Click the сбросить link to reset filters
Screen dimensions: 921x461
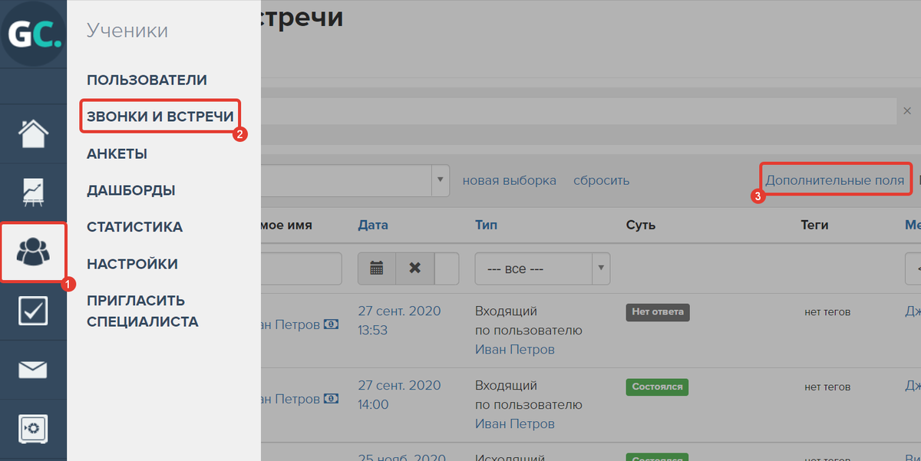click(602, 180)
